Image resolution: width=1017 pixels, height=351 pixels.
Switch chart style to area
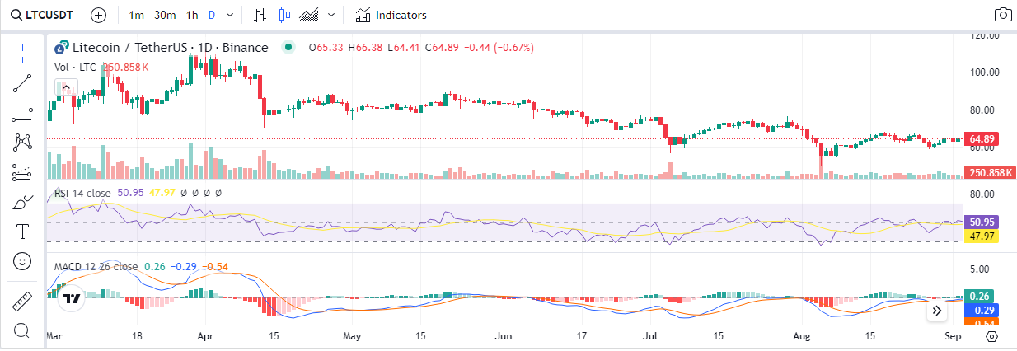[x=310, y=15]
